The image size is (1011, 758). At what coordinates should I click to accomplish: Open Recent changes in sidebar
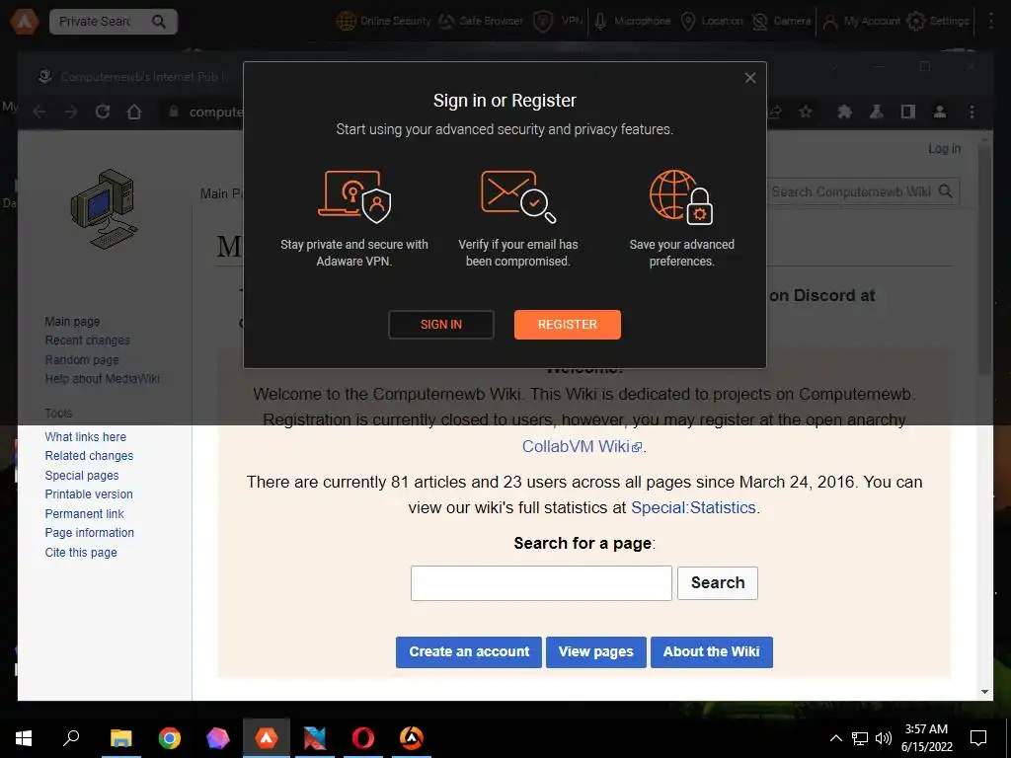(x=87, y=341)
